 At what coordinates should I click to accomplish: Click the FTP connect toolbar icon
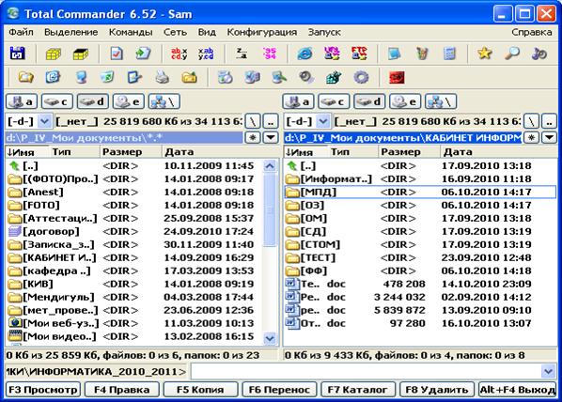tap(359, 54)
